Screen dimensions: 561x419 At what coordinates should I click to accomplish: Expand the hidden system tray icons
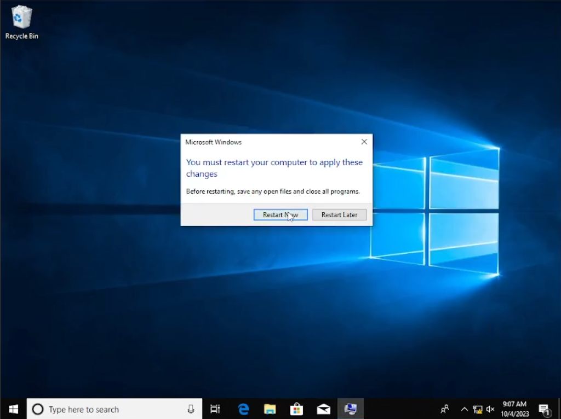[x=464, y=409]
